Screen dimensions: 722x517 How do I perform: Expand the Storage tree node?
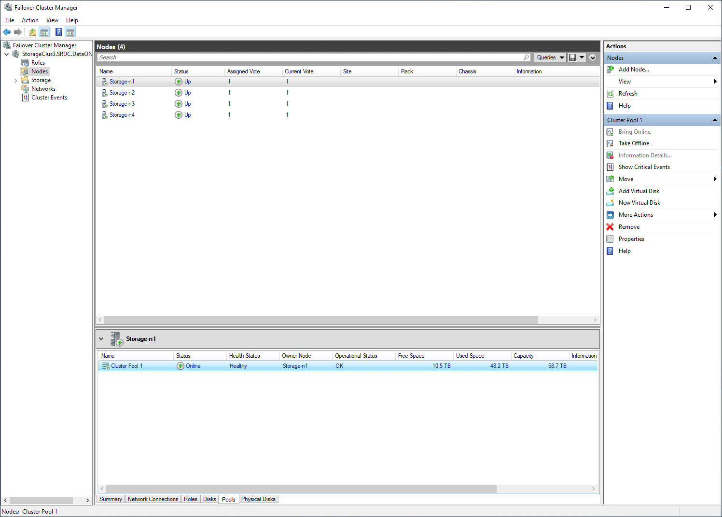[16, 81]
